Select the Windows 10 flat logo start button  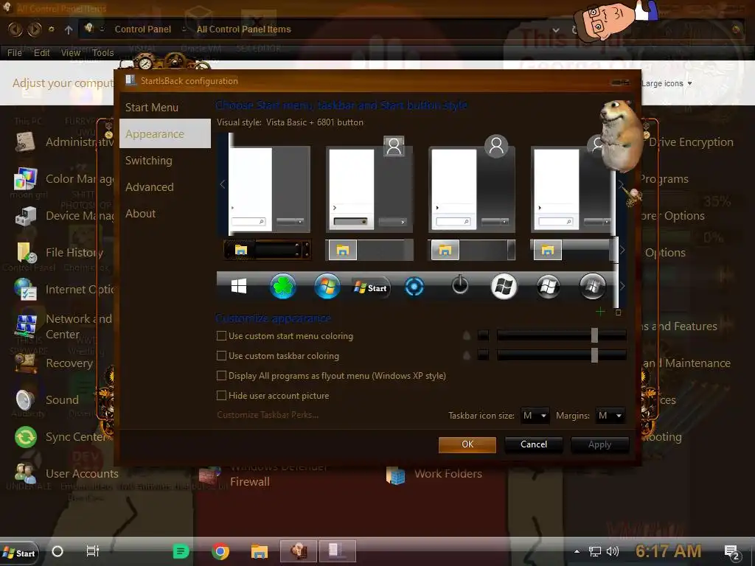(239, 287)
